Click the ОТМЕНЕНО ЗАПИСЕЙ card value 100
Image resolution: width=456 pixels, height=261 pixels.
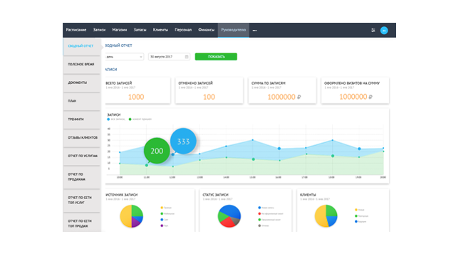point(209,97)
